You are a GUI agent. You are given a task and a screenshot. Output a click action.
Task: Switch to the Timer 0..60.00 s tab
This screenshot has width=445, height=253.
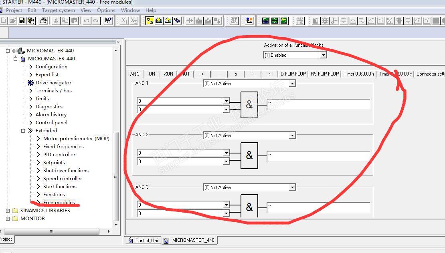(359, 74)
